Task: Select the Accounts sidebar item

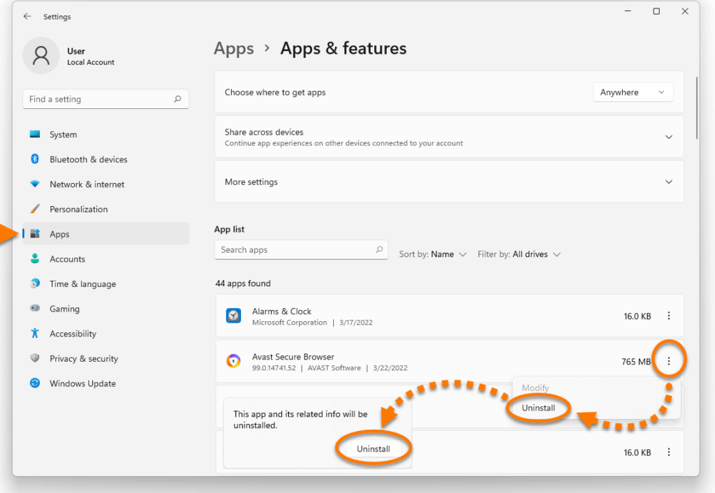Action: (67, 259)
